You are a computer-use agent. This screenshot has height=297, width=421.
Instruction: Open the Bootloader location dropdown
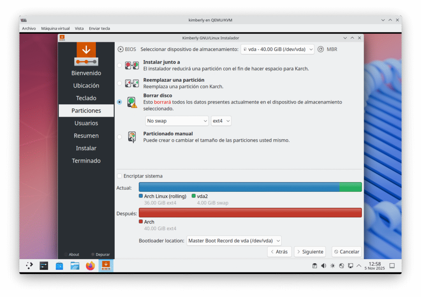coord(234,241)
